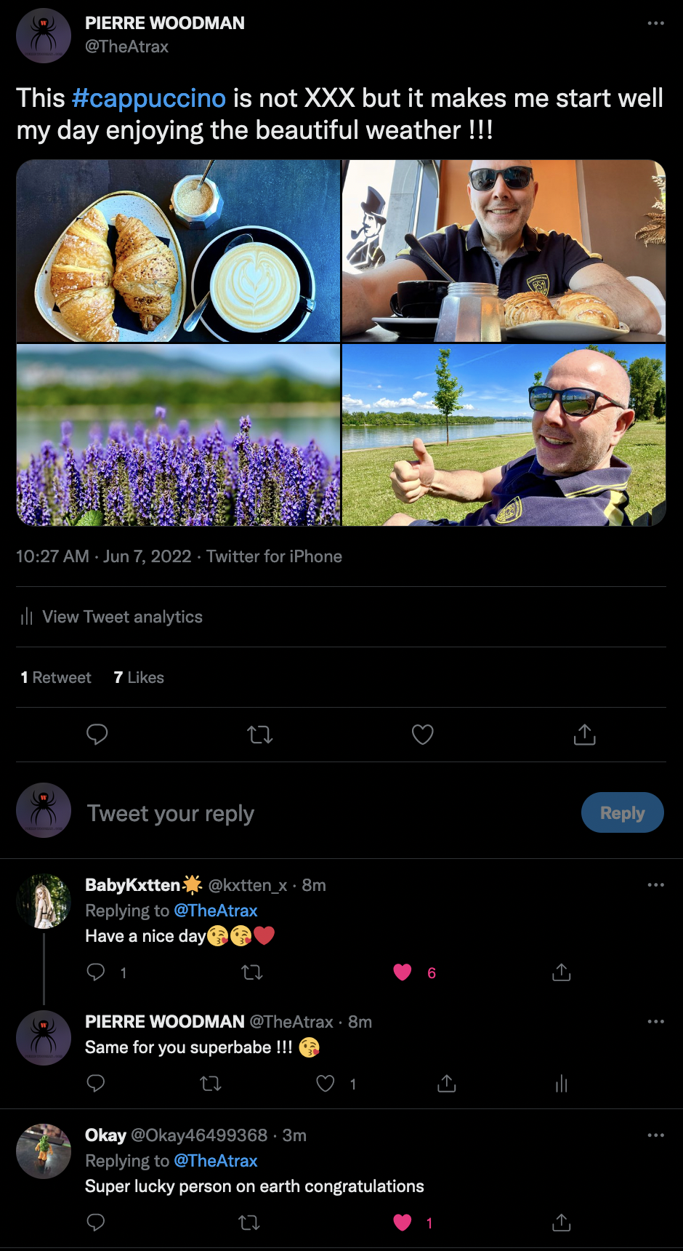Screen dimensions: 683x1251
Task: View analytics icon on Pierre's superbabe reply
Action: (x=561, y=1084)
